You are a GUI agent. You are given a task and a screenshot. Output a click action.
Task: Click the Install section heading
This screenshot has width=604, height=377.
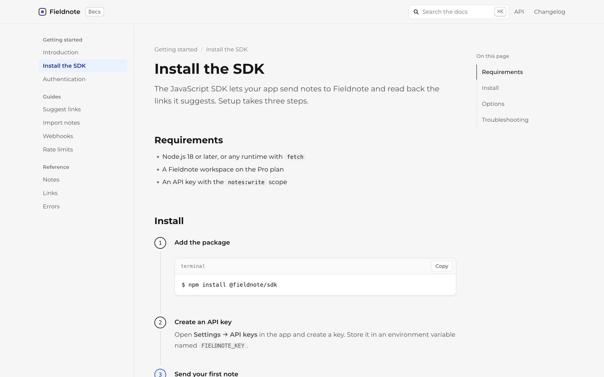coord(169,221)
